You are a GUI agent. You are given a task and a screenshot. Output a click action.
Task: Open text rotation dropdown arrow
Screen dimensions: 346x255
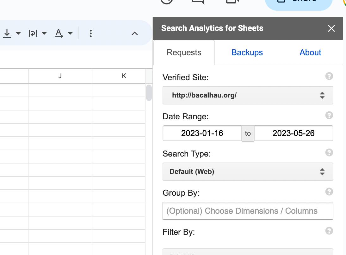click(x=70, y=33)
